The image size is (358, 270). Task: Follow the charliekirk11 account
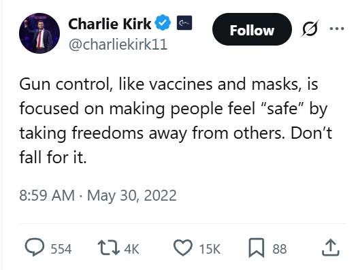(x=252, y=29)
